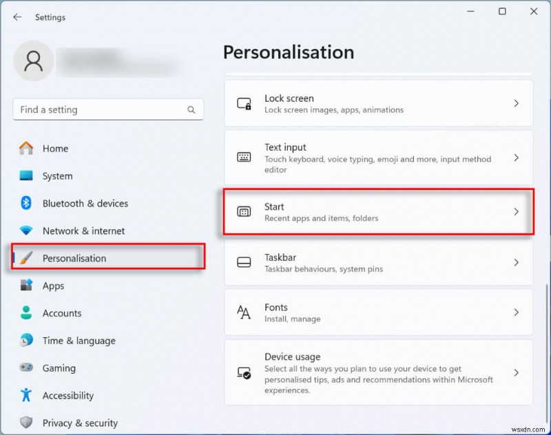Click the Privacy & security shield icon
The width and height of the screenshot is (551, 435).
point(26,423)
